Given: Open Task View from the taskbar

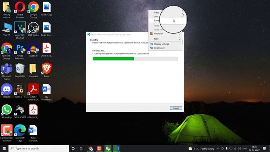Looking at the screenshot, I should pos(81,148).
